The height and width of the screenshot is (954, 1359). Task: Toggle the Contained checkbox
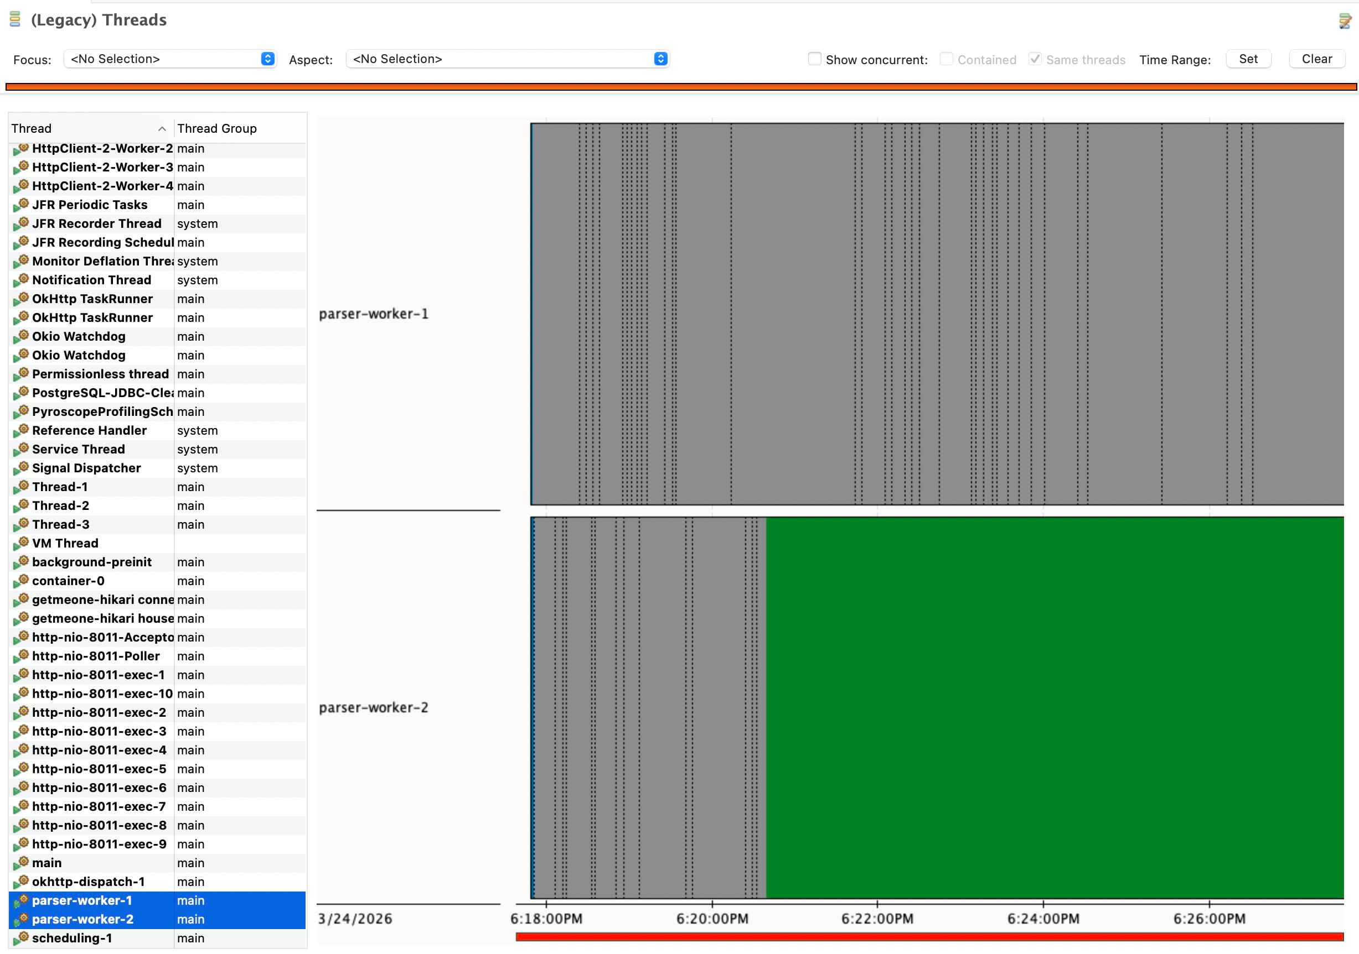click(947, 59)
